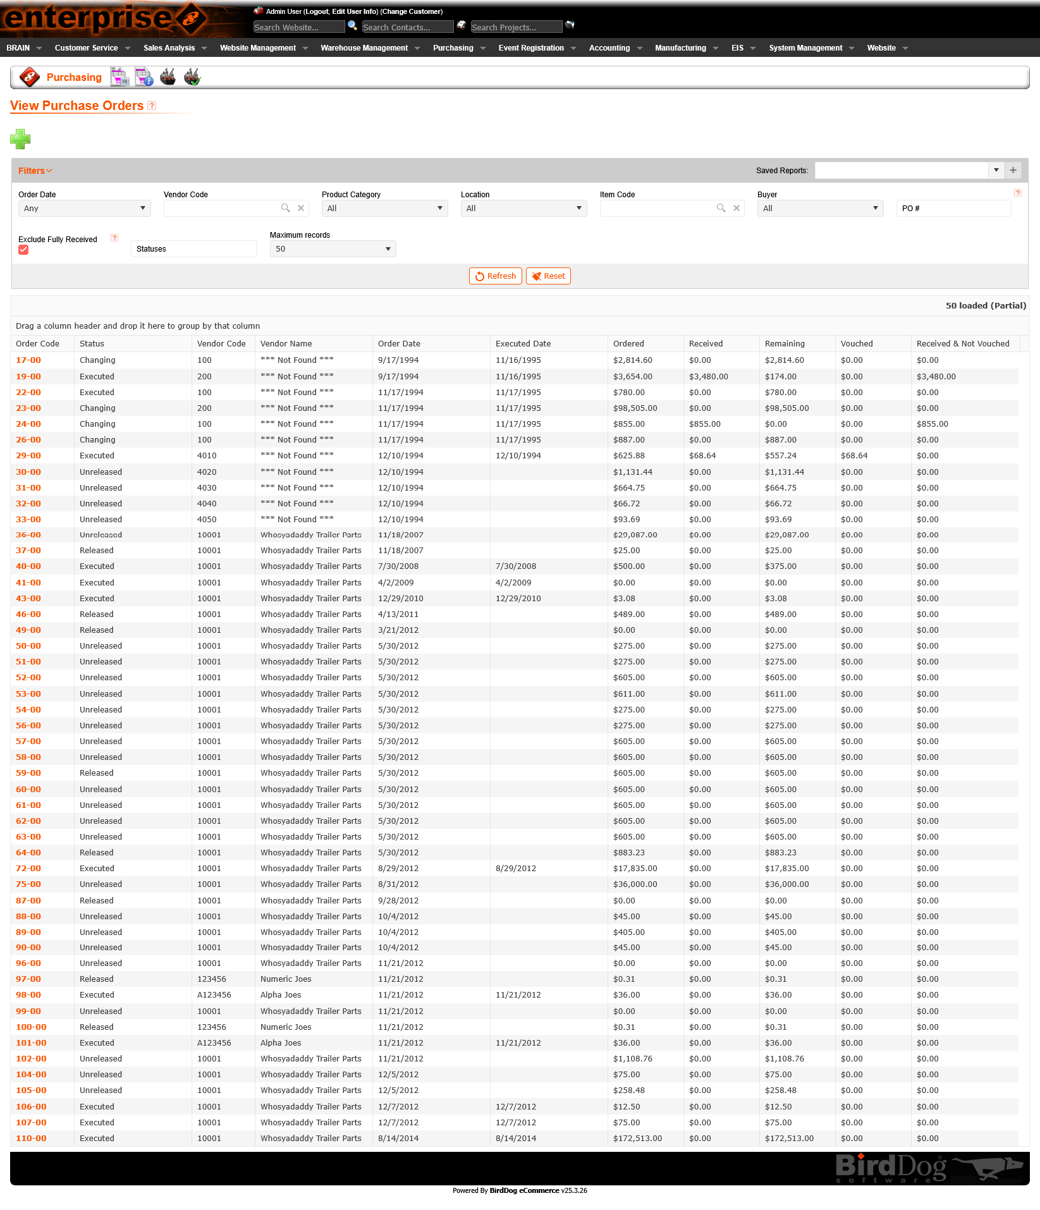
Task: Click the help question mark beside View Purchase Orders
Action: tap(152, 106)
